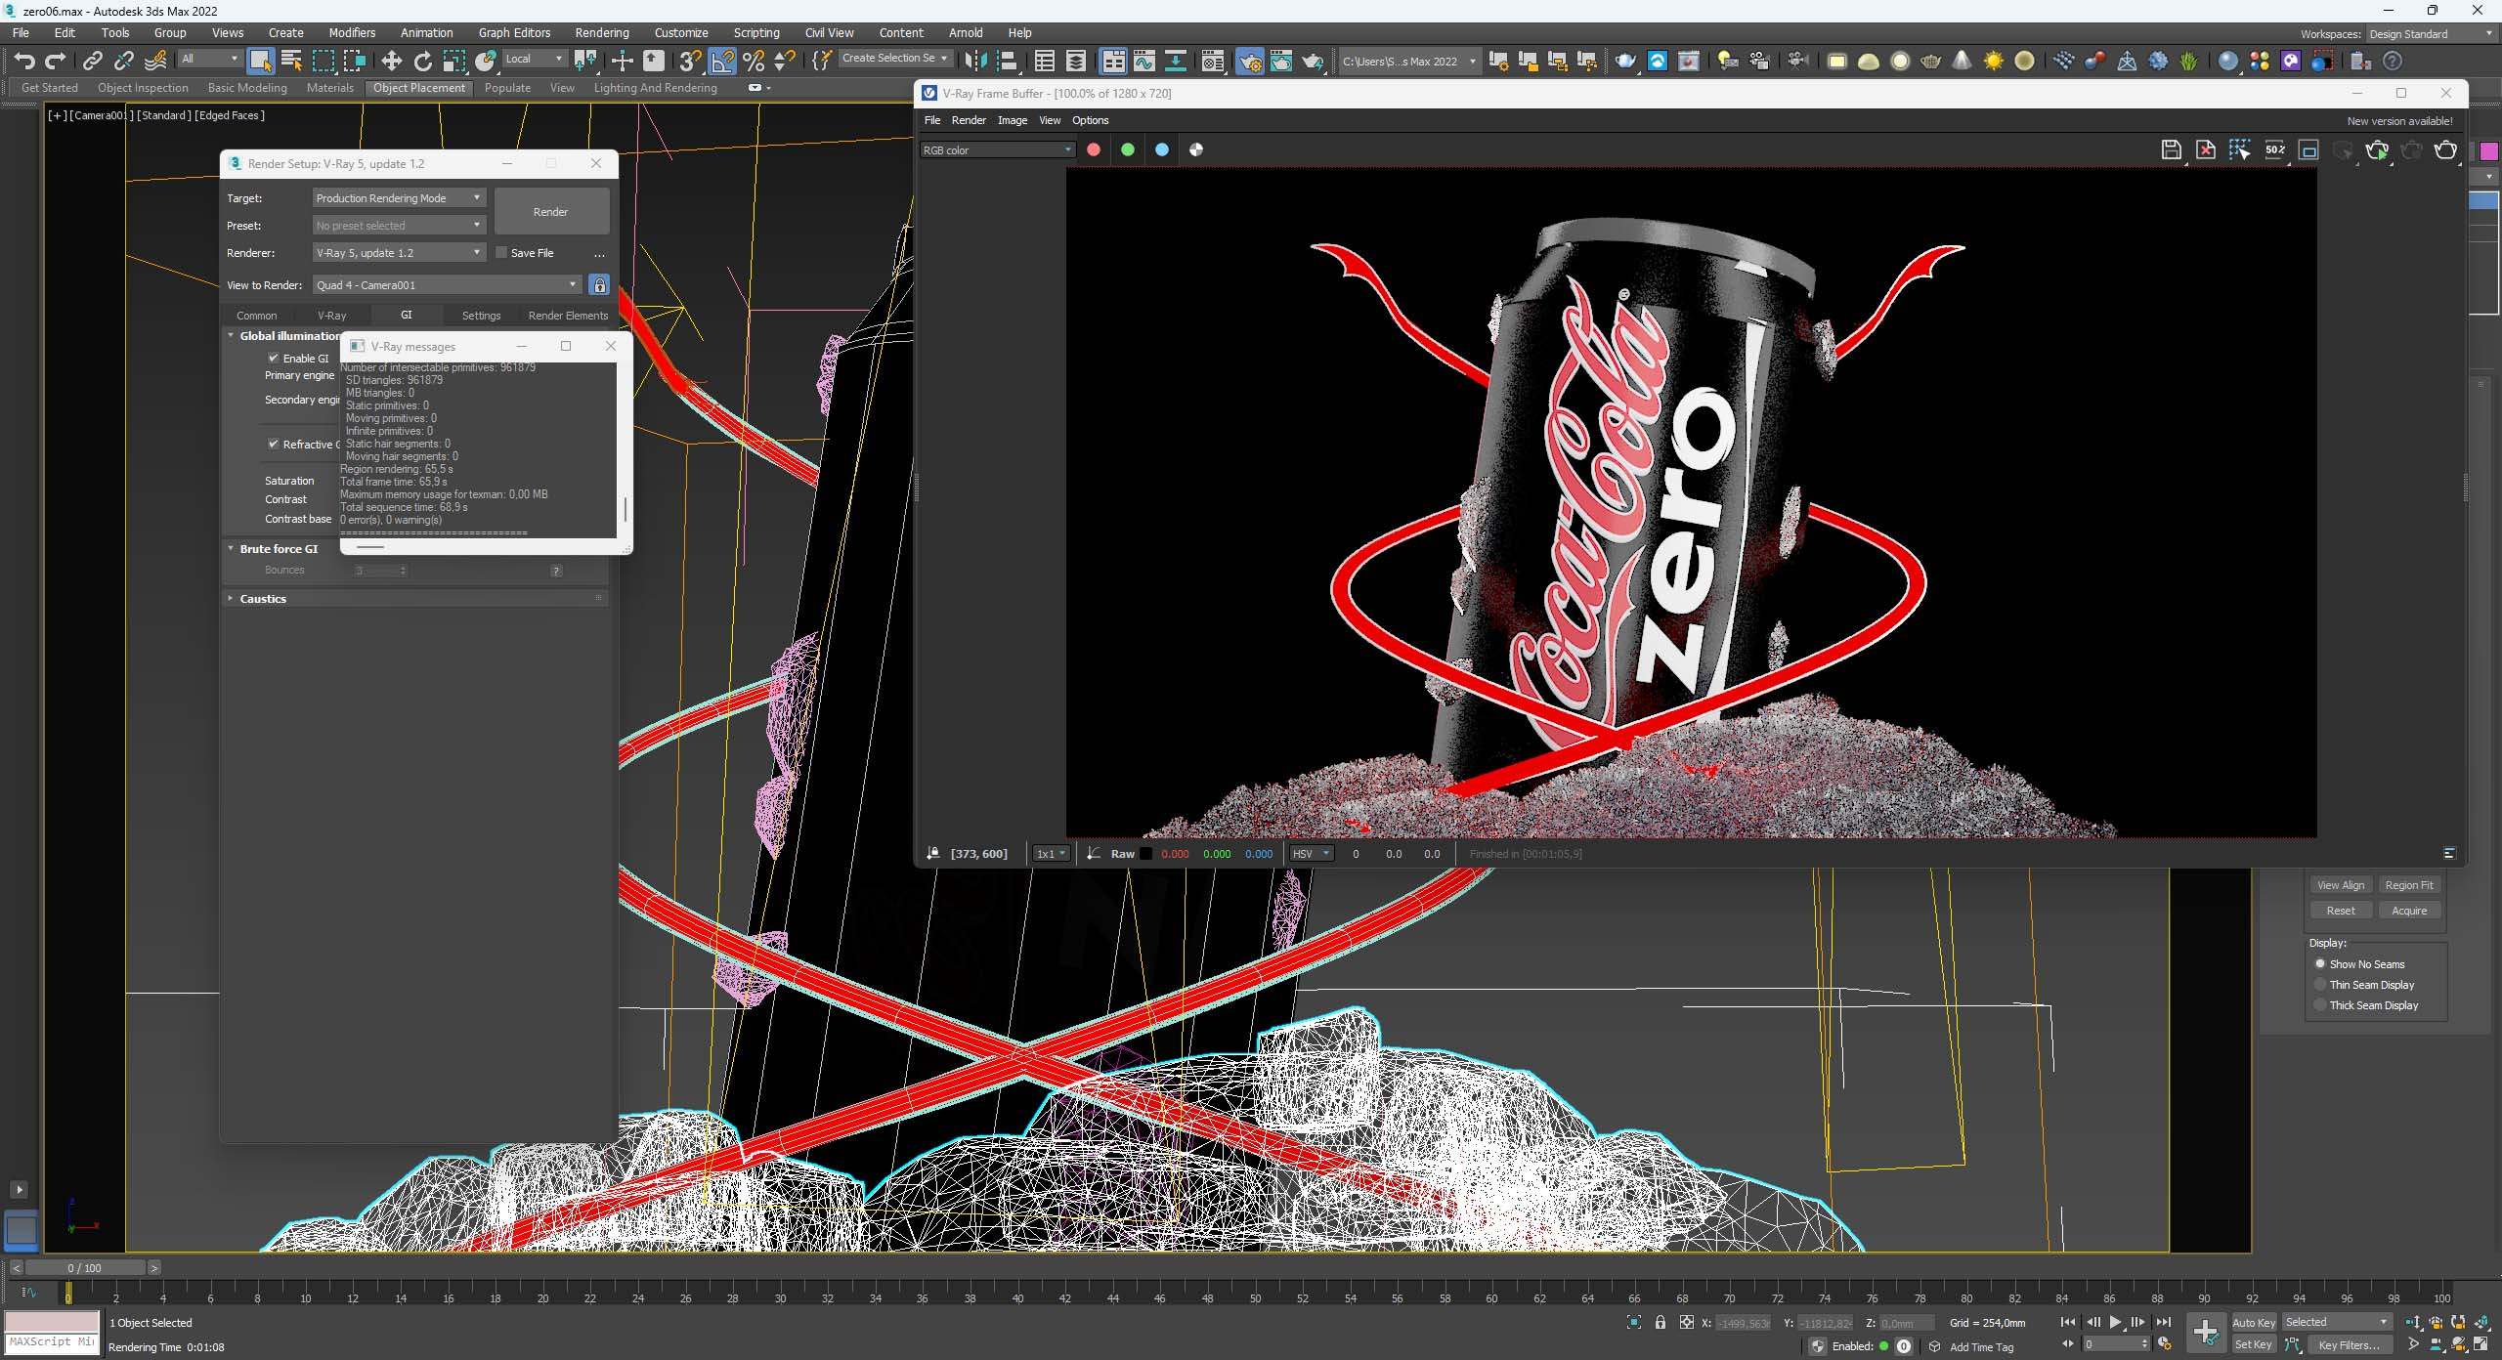Open the Preset dropdown in Render Setup
This screenshot has width=2502, height=1360.
(399, 225)
